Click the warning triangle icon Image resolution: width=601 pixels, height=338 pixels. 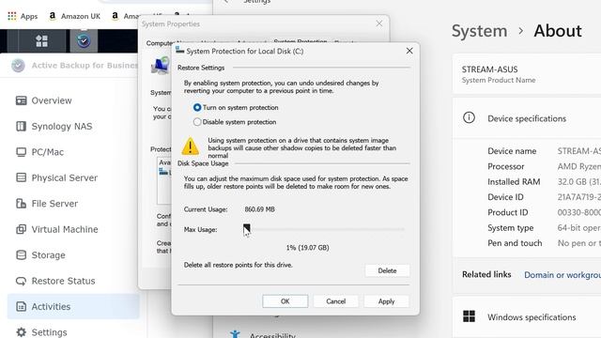pos(190,146)
